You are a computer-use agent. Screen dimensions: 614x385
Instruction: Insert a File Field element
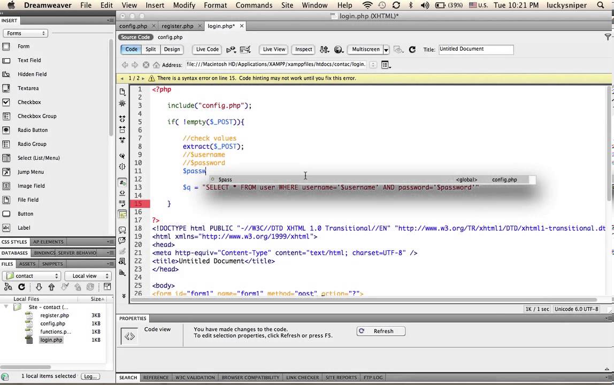28,200
